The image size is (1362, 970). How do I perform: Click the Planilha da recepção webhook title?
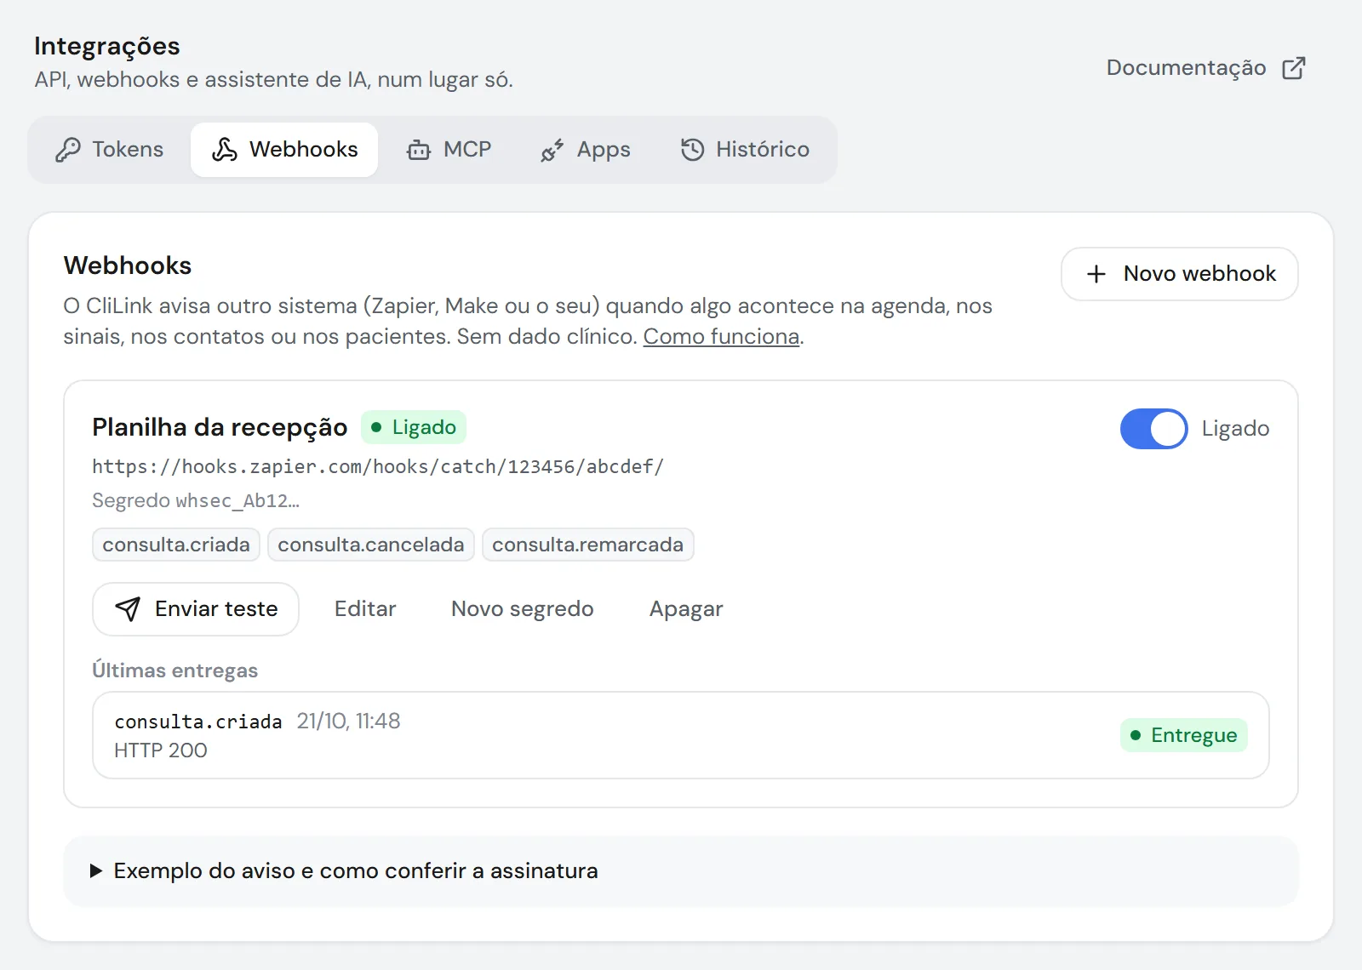tap(220, 427)
